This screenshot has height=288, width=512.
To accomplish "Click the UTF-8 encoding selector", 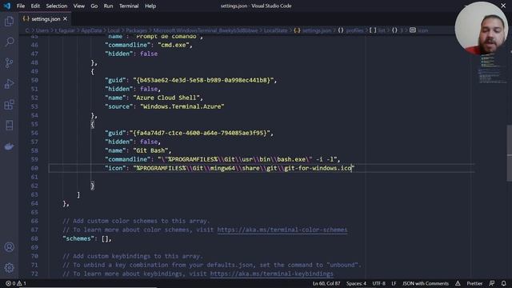I will click(x=378, y=283).
